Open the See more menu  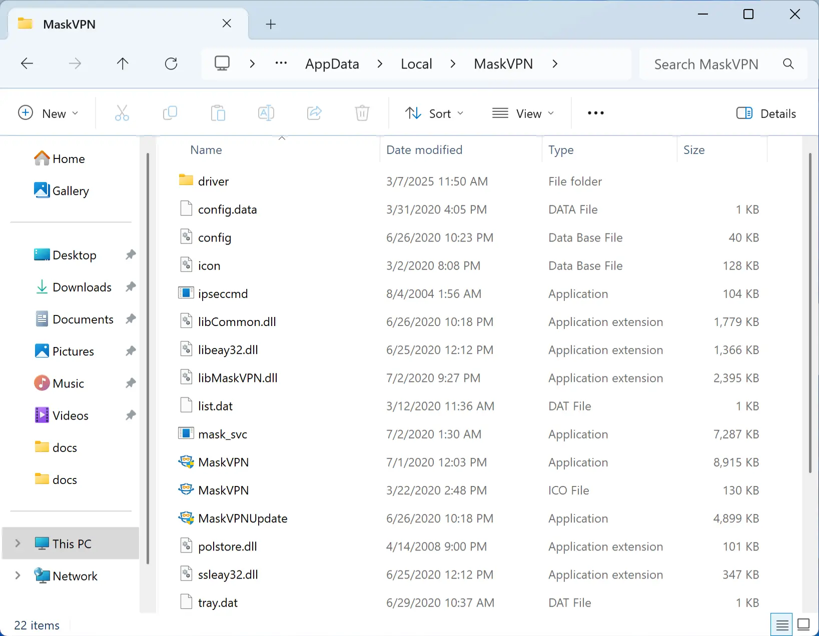595,113
